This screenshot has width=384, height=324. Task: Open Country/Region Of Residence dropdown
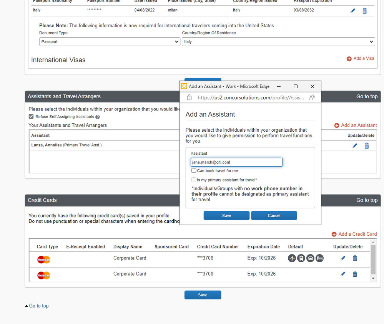coord(278,41)
